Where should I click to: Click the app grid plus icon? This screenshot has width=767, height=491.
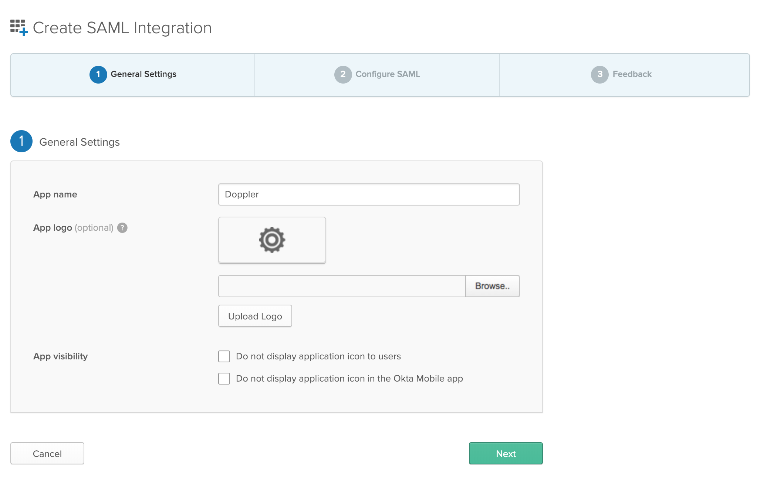click(x=19, y=28)
